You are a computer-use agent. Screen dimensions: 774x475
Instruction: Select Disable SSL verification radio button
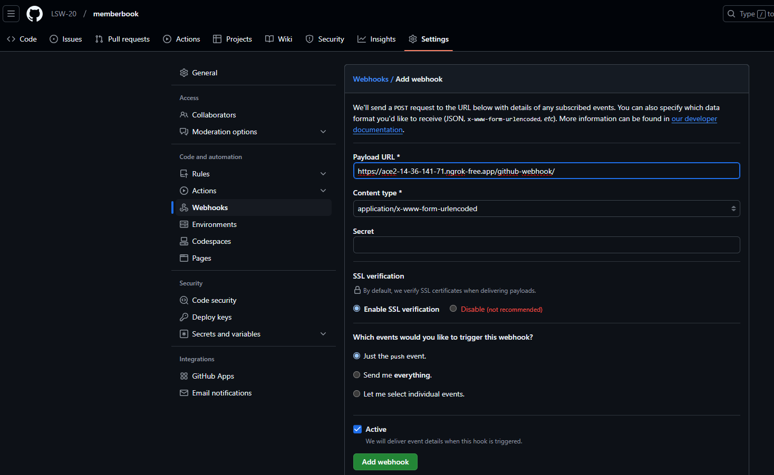coord(453,309)
